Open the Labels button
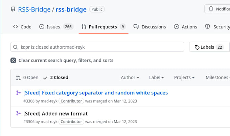 click(x=209, y=47)
